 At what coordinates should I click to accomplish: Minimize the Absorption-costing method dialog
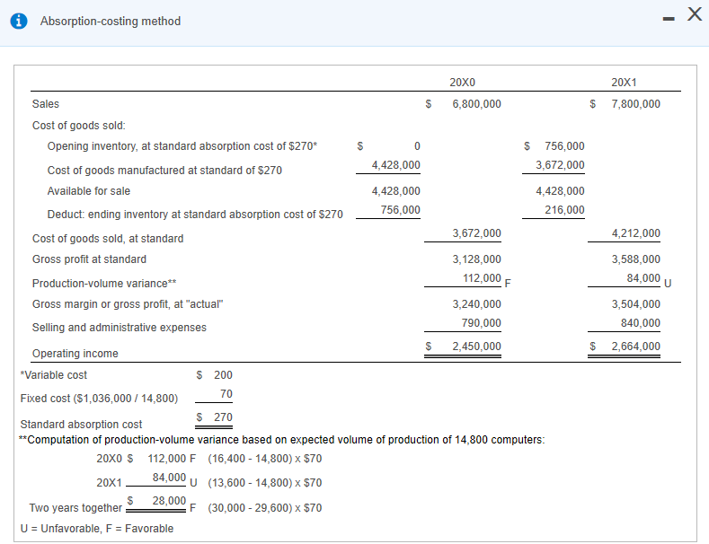point(669,19)
